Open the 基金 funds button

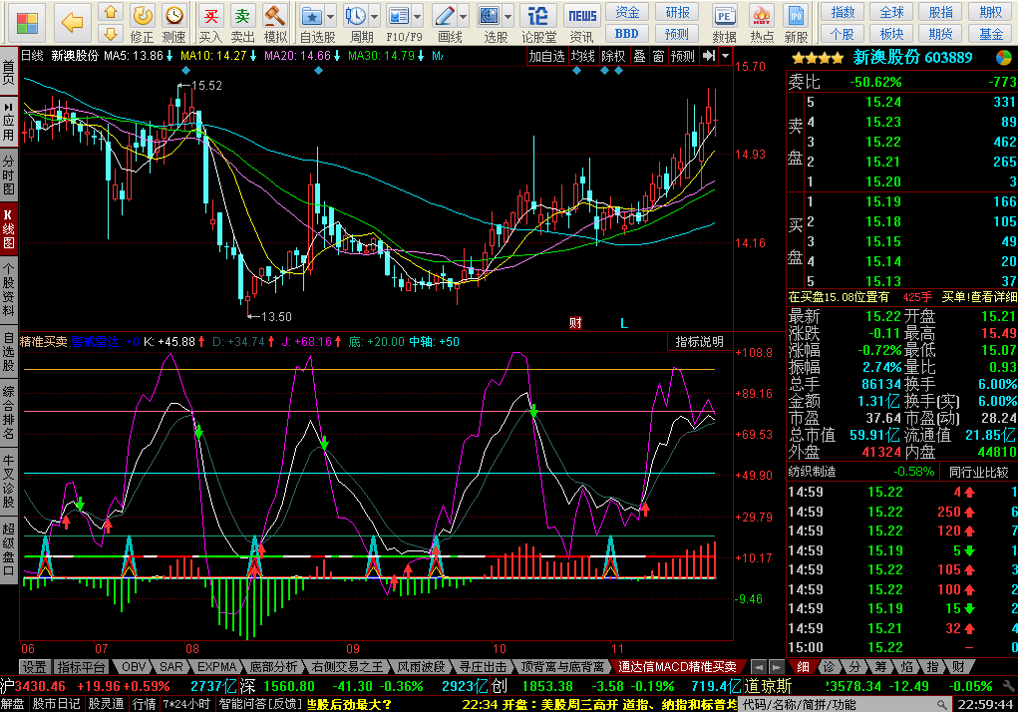(x=991, y=34)
